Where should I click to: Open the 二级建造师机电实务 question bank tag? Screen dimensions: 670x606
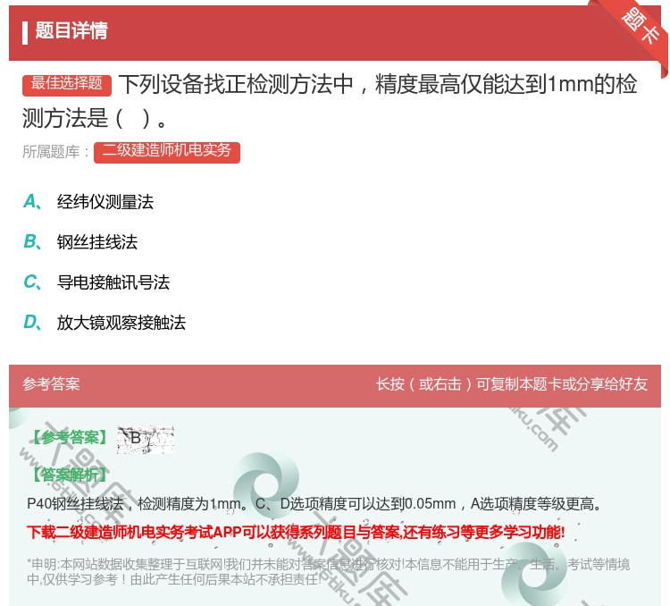click(167, 152)
